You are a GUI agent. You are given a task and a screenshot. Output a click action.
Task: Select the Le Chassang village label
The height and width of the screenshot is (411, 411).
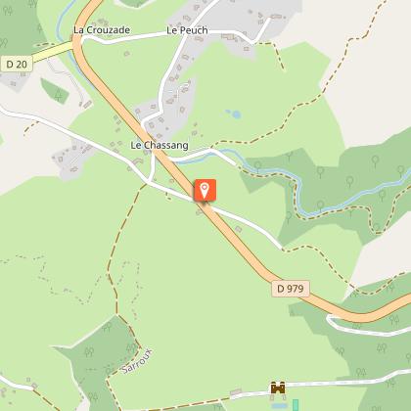160,145
